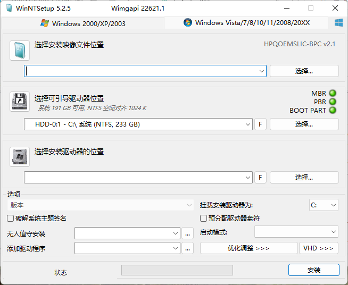Click the 挂载安装驱动器为 label
Image resolution: width=348 pixels, height=285 pixels.
226,205
